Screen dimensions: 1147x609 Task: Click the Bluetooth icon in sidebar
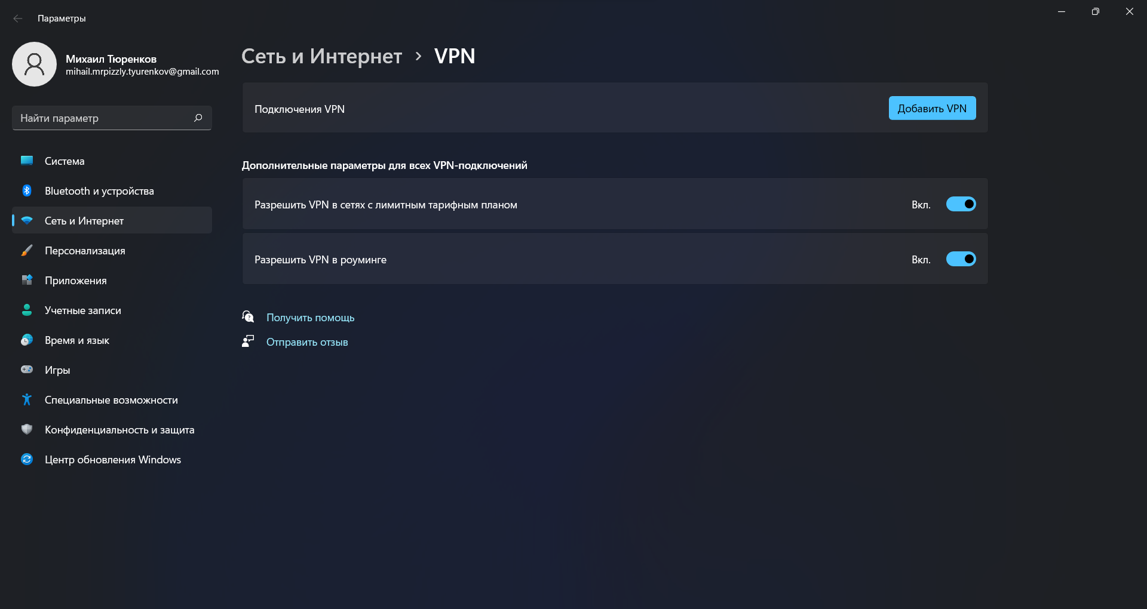pyautogui.click(x=27, y=190)
